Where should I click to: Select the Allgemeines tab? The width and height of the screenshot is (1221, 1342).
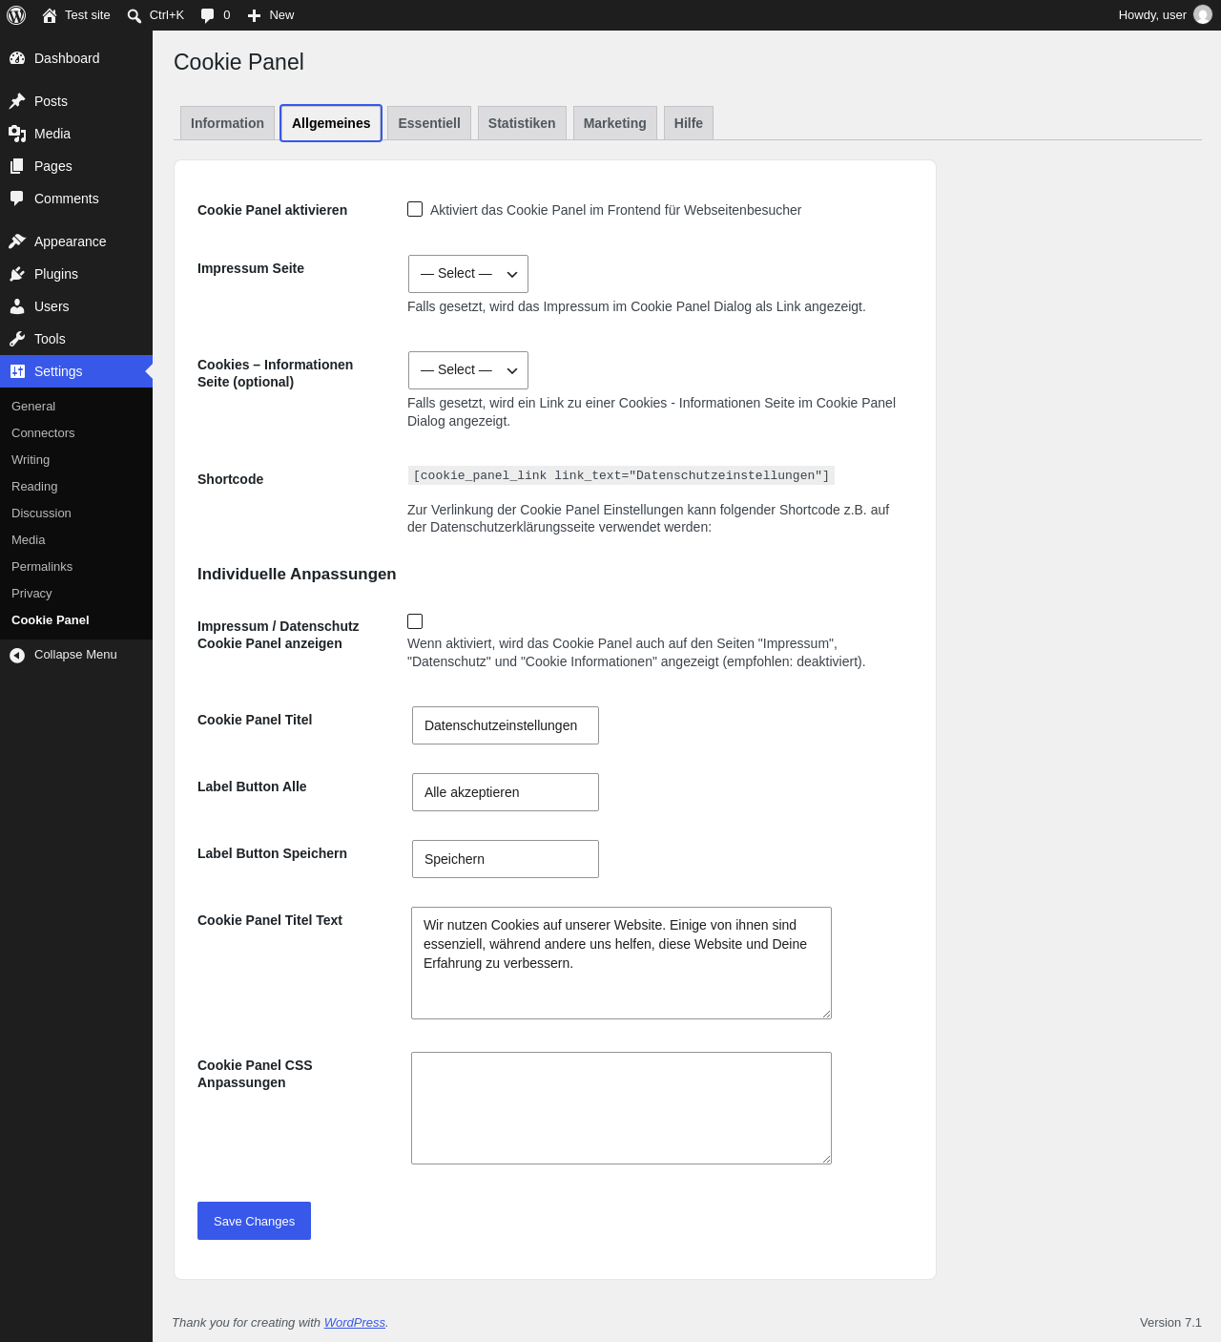click(x=331, y=123)
